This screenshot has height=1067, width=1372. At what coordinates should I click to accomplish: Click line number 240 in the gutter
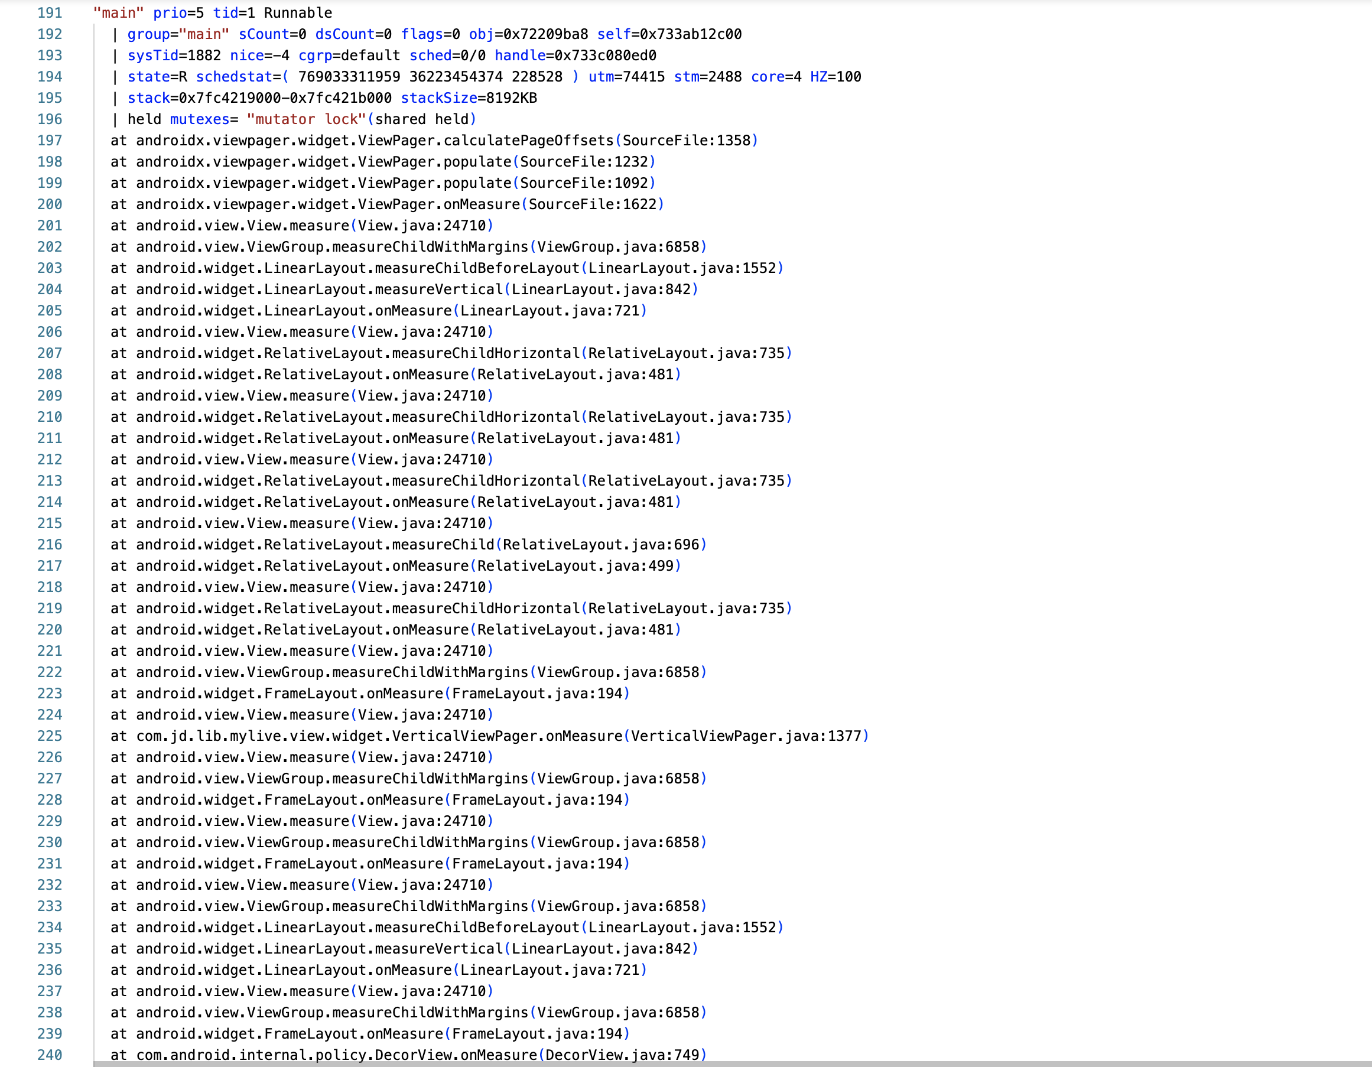(50, 1055)
